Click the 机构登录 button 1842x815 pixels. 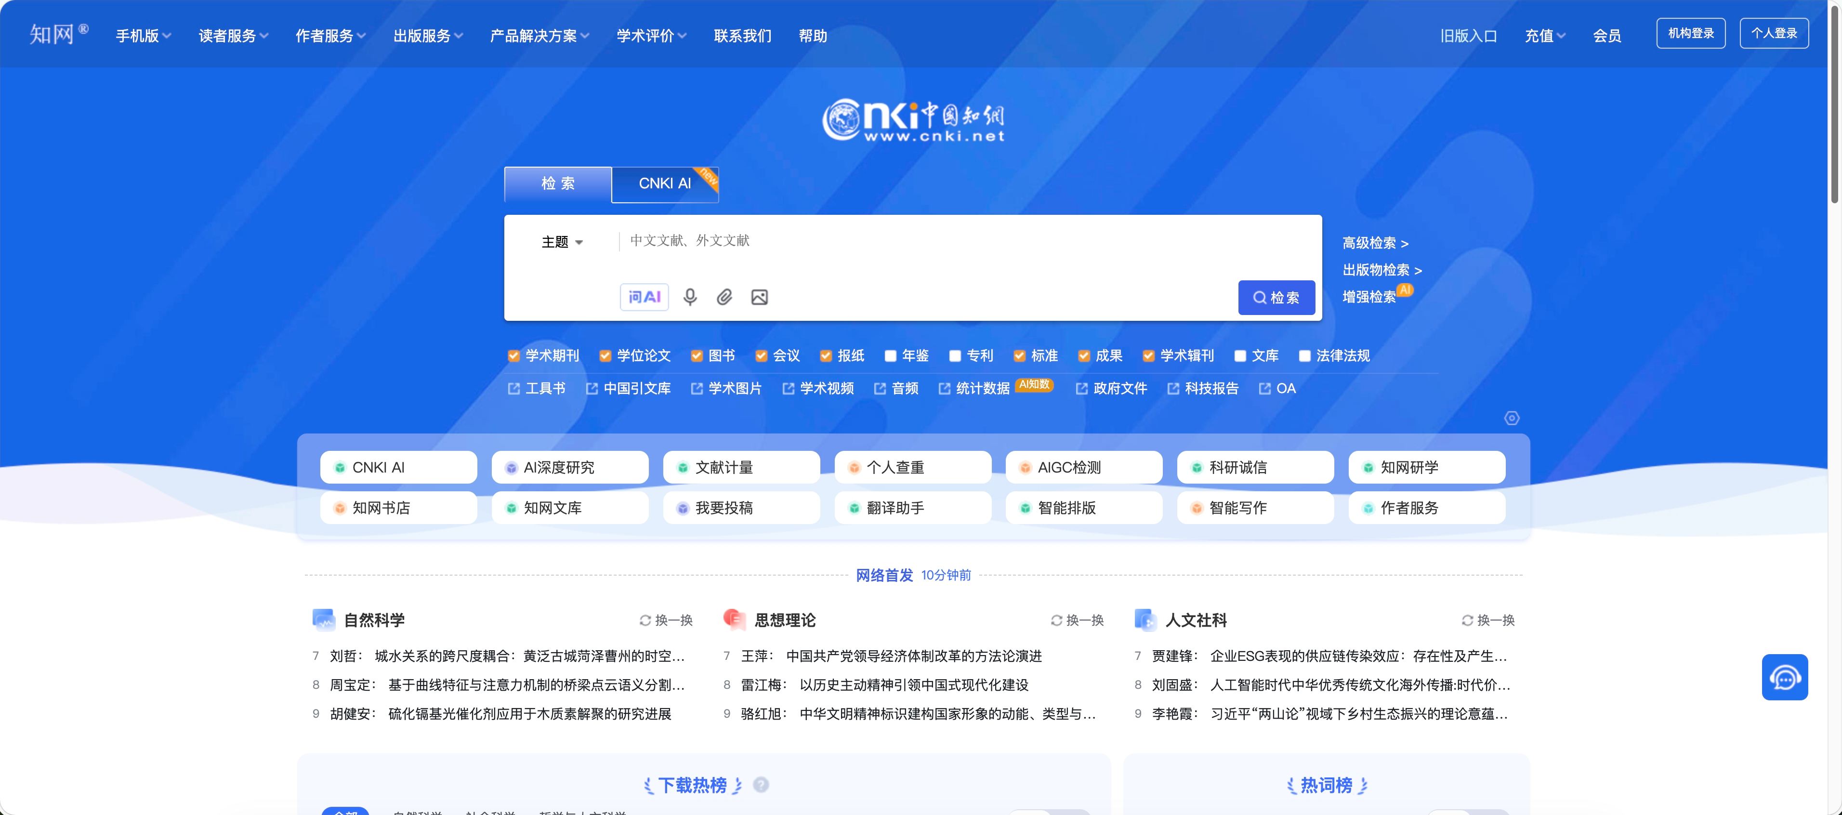click(x=1690, y=33)
